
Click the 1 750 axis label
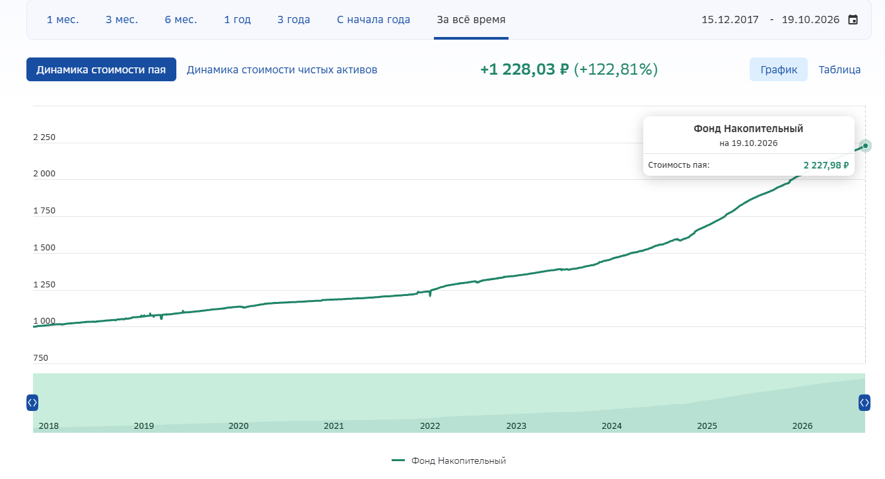(44, 211)
